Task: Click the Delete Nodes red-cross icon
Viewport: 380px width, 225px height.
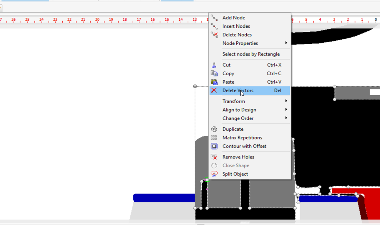Action: tap(214, 34)
